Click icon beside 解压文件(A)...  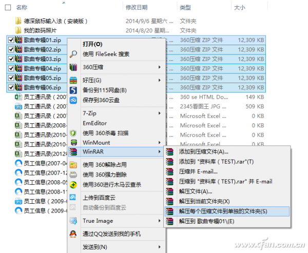point(170,191)
